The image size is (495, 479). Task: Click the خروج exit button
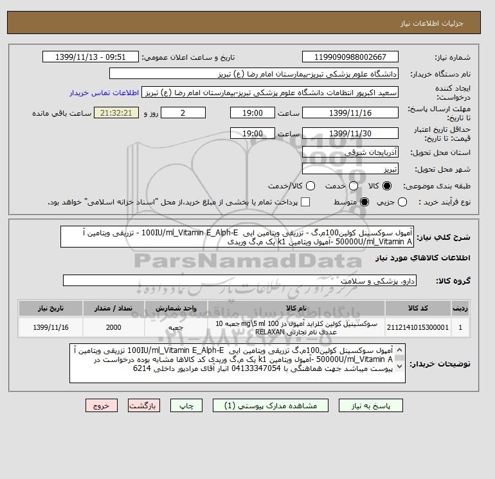(102, 406)
